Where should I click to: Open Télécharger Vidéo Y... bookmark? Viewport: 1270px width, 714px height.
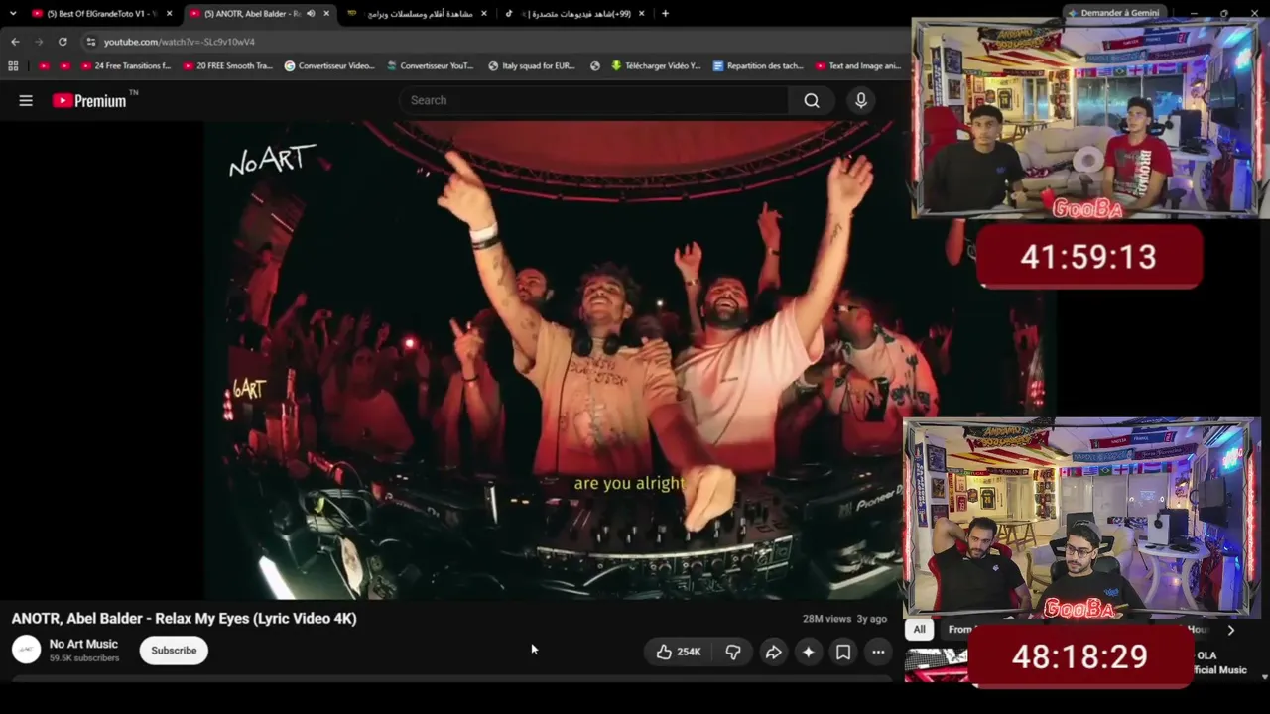(x=656, y=66)
